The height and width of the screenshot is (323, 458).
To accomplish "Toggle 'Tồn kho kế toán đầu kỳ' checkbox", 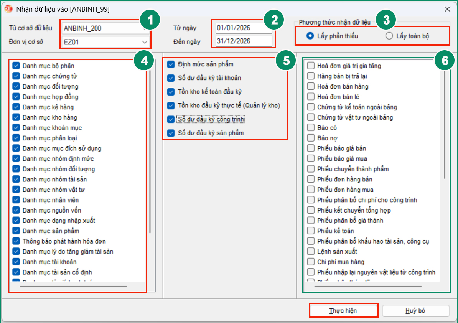I will click(171, 92).
